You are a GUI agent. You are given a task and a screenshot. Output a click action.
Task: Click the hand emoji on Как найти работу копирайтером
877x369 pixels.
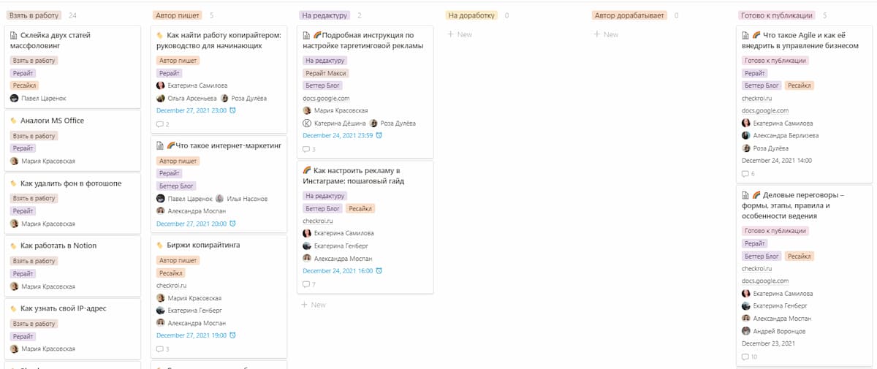tap(160, 35)
